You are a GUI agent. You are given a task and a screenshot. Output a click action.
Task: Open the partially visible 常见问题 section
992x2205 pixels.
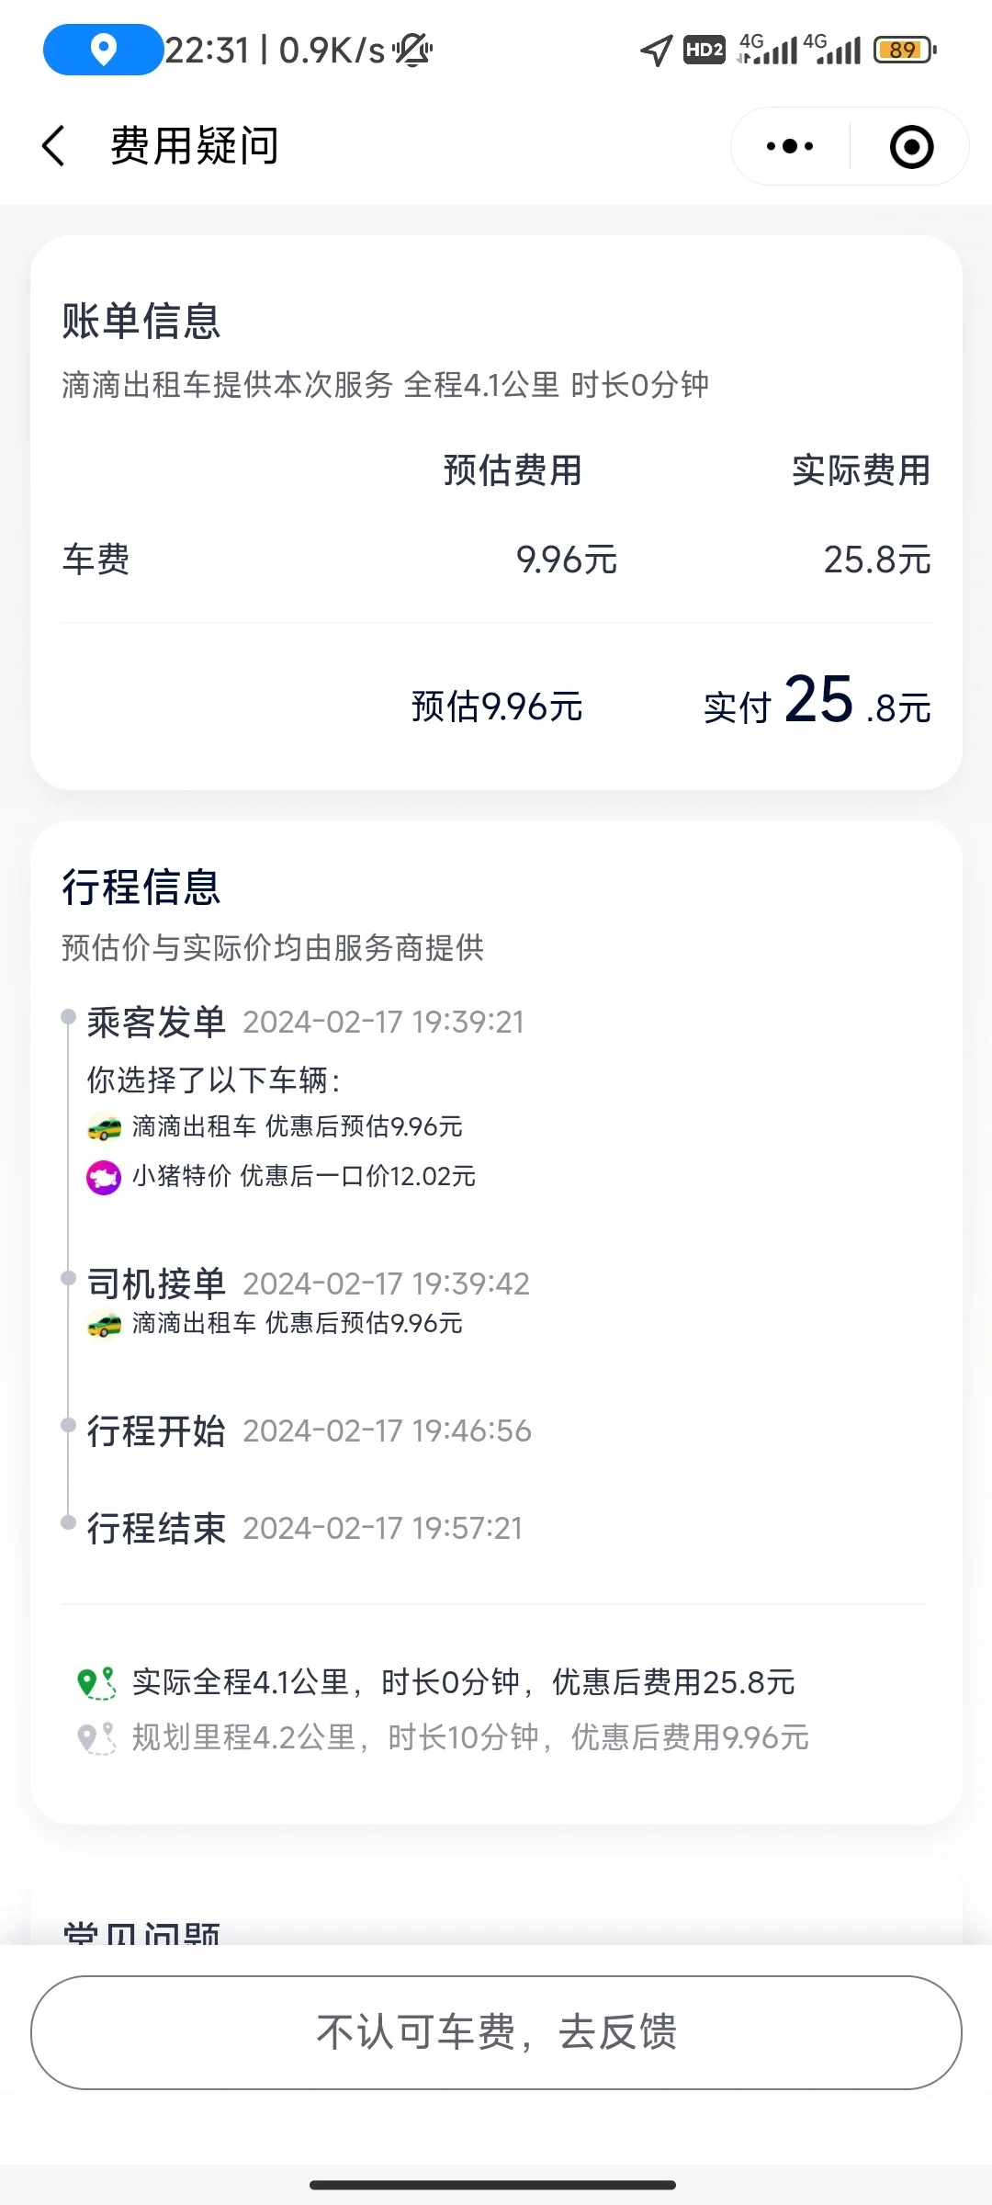point(141,1932)
